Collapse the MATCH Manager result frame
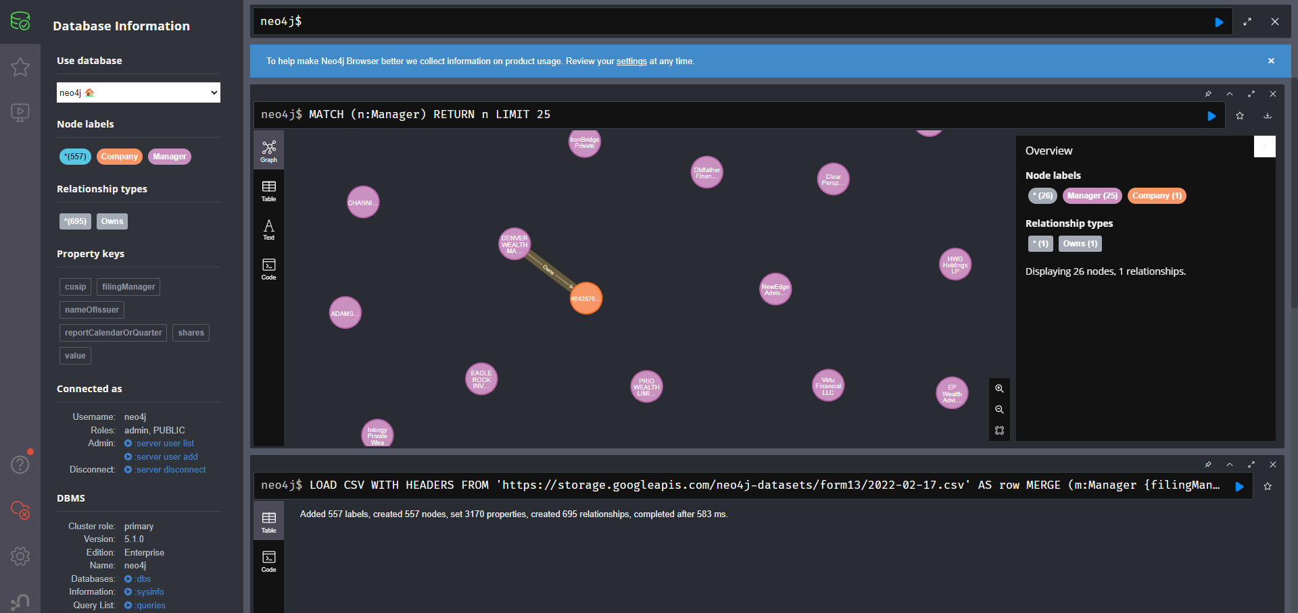 (x=1230, y=94)
